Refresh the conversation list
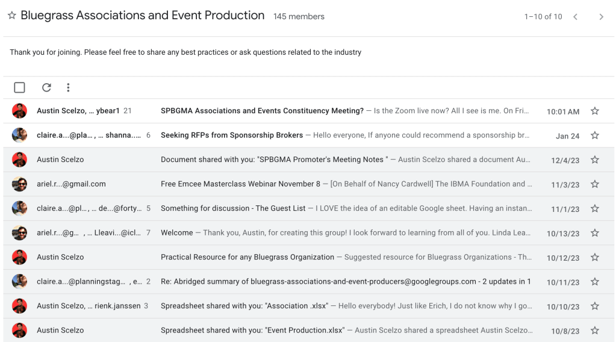Screen dimensions: 616x342 click(46, 88)
